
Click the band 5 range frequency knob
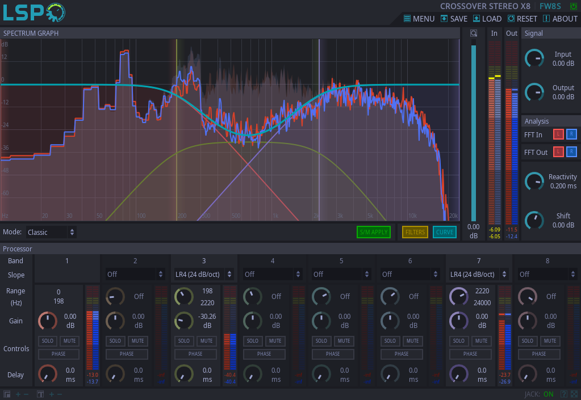pos(321,297)
